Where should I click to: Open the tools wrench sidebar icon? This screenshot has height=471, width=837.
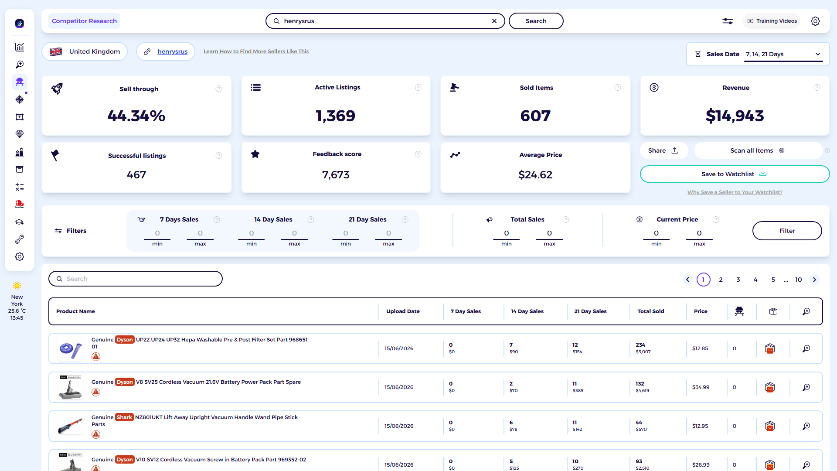pyautogui.click(x=20, y=239)
